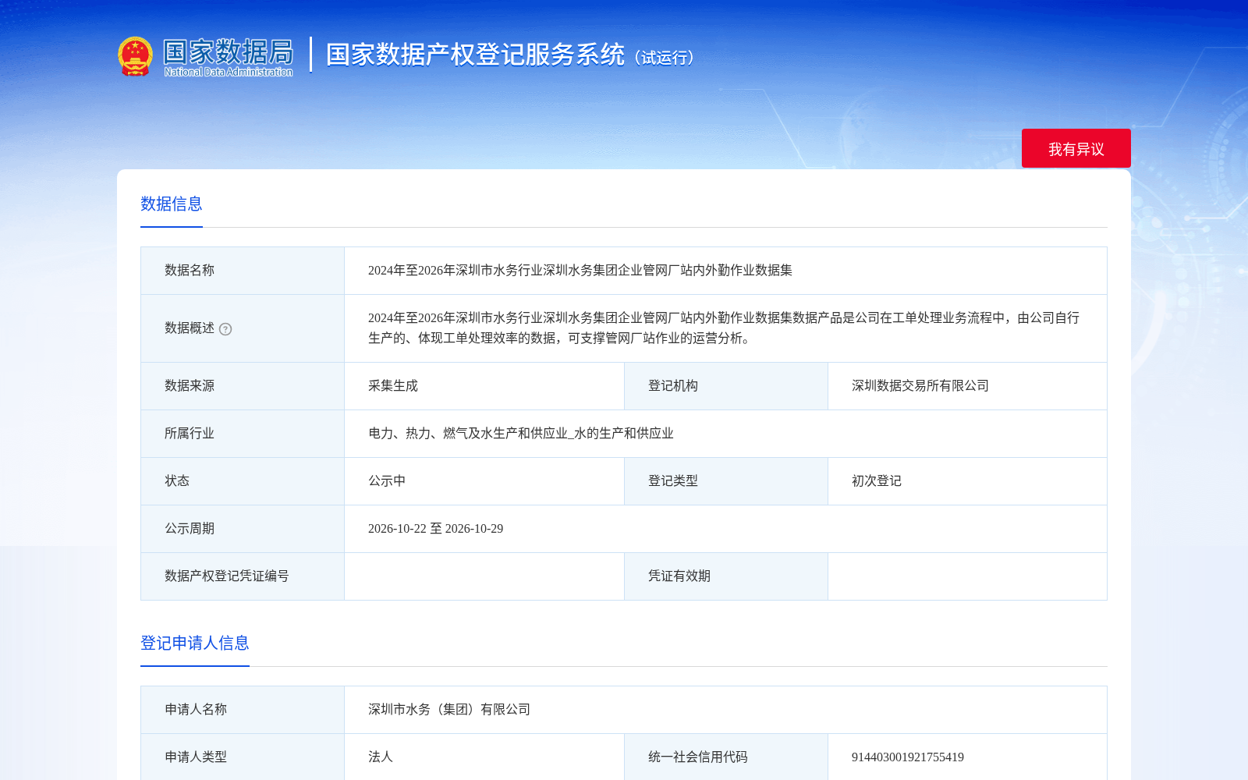Screen dimensions: 1248x780
Task: Click the national emblem logo icon
Action: (x=135, y=56)
